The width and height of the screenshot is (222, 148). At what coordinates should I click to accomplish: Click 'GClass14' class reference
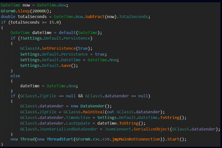[x=30, y=48]
